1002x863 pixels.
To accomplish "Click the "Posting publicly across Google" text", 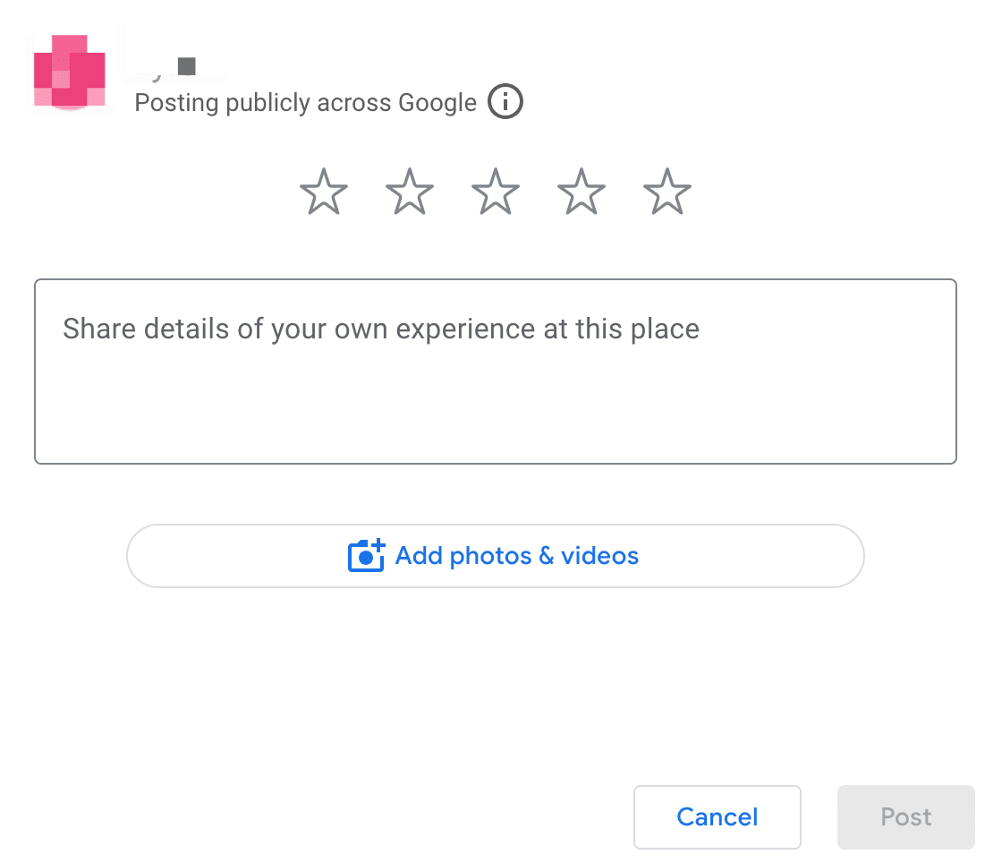I will click(x=305, y=103).
